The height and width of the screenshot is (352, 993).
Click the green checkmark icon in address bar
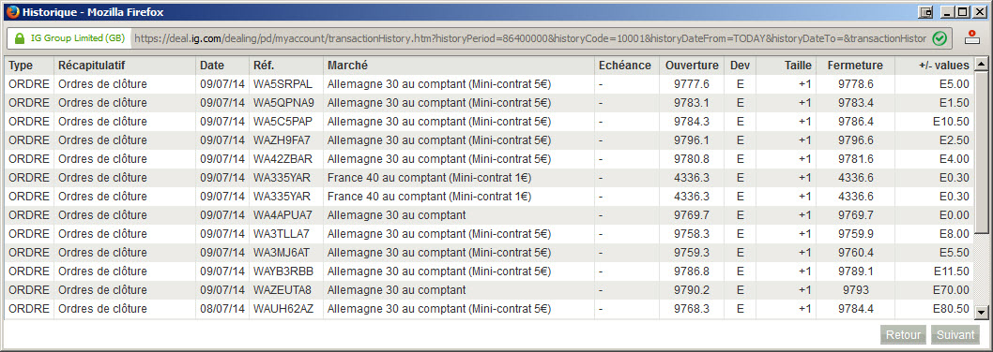(x=940, y=38)
